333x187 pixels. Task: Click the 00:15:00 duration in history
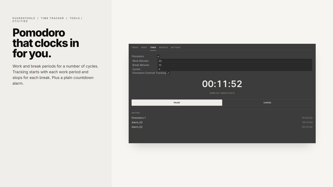tap(307, 122)
